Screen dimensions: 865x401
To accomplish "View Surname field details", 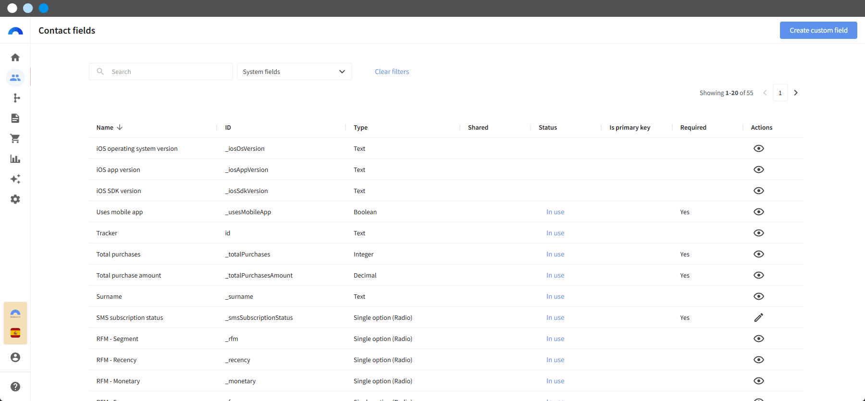I will [759, 296].
